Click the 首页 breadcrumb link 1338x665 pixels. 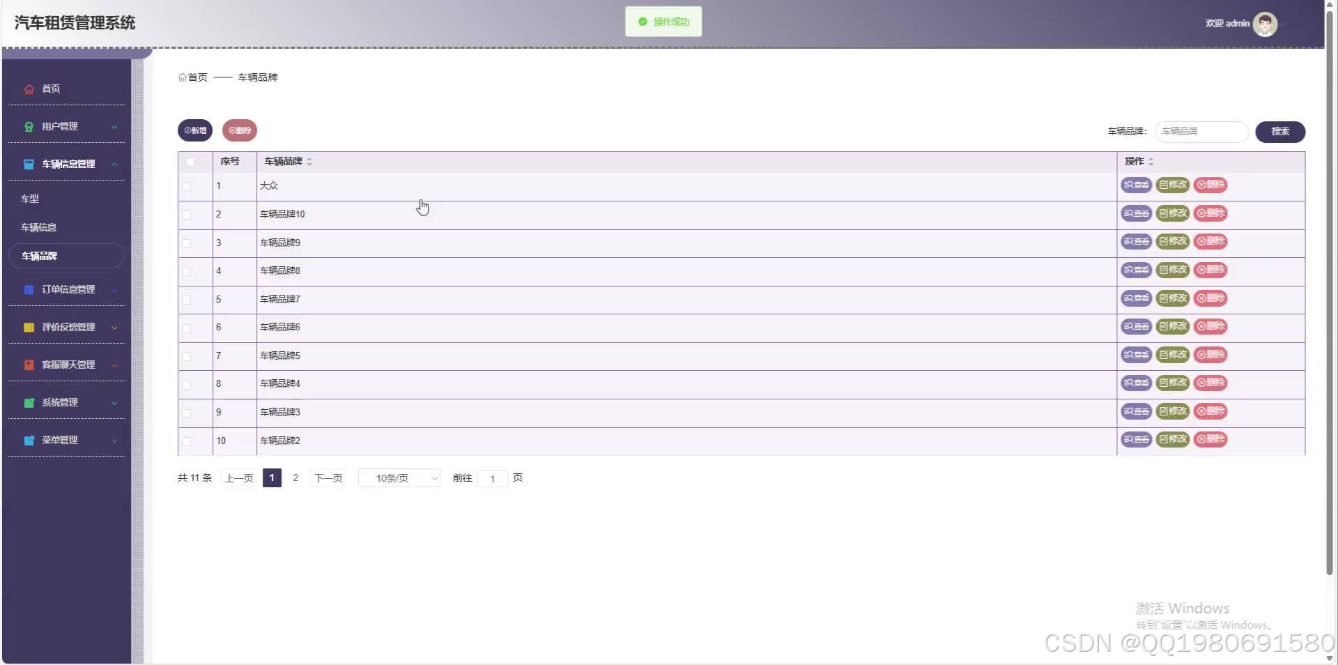coord(193,77)
